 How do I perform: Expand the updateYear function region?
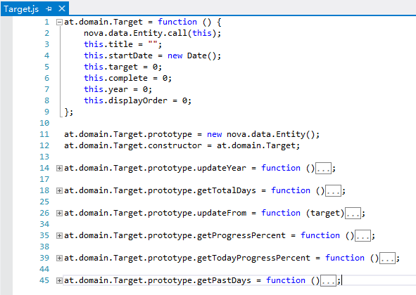pyautogui.click(x=59, y=168)
